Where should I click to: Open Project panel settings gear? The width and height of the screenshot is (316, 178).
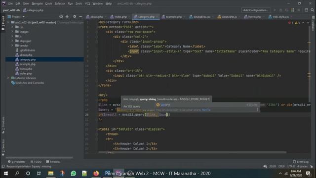pyautogui.click(x=75, y=16)
